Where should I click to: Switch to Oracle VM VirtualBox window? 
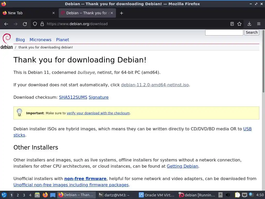pos(157,195)
